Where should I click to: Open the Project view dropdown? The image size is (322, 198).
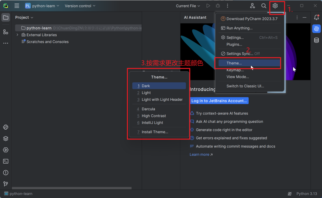point(24,18)
